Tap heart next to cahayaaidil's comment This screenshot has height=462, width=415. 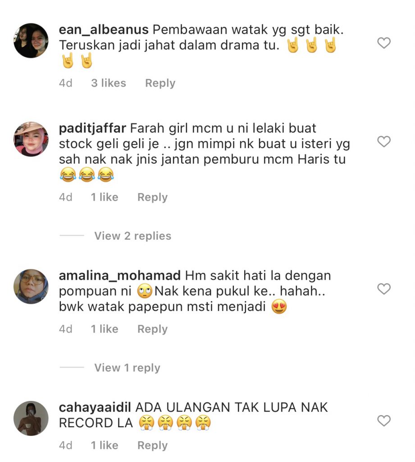click(x=384, y=420)
